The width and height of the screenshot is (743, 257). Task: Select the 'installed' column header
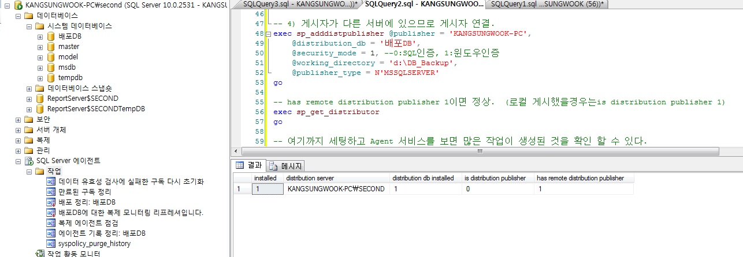pyautogui.click(x=268, y=178)
